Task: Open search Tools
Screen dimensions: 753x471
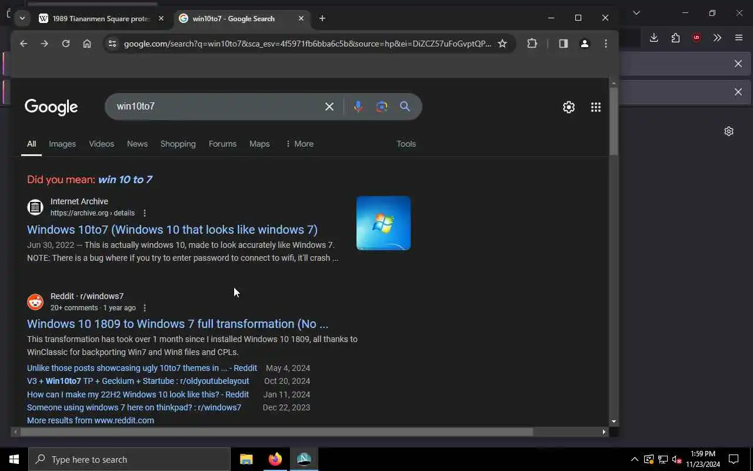Action: [x=406, y=144]
